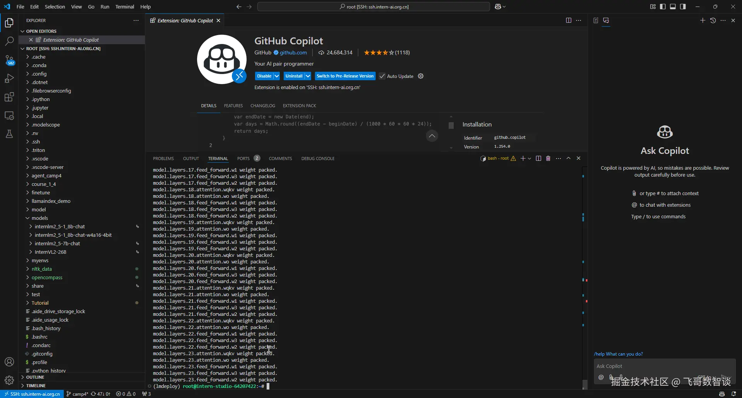Open the DEBUG CONSOLE panel tab
The image size is (742, 398).
coord(318,159)
